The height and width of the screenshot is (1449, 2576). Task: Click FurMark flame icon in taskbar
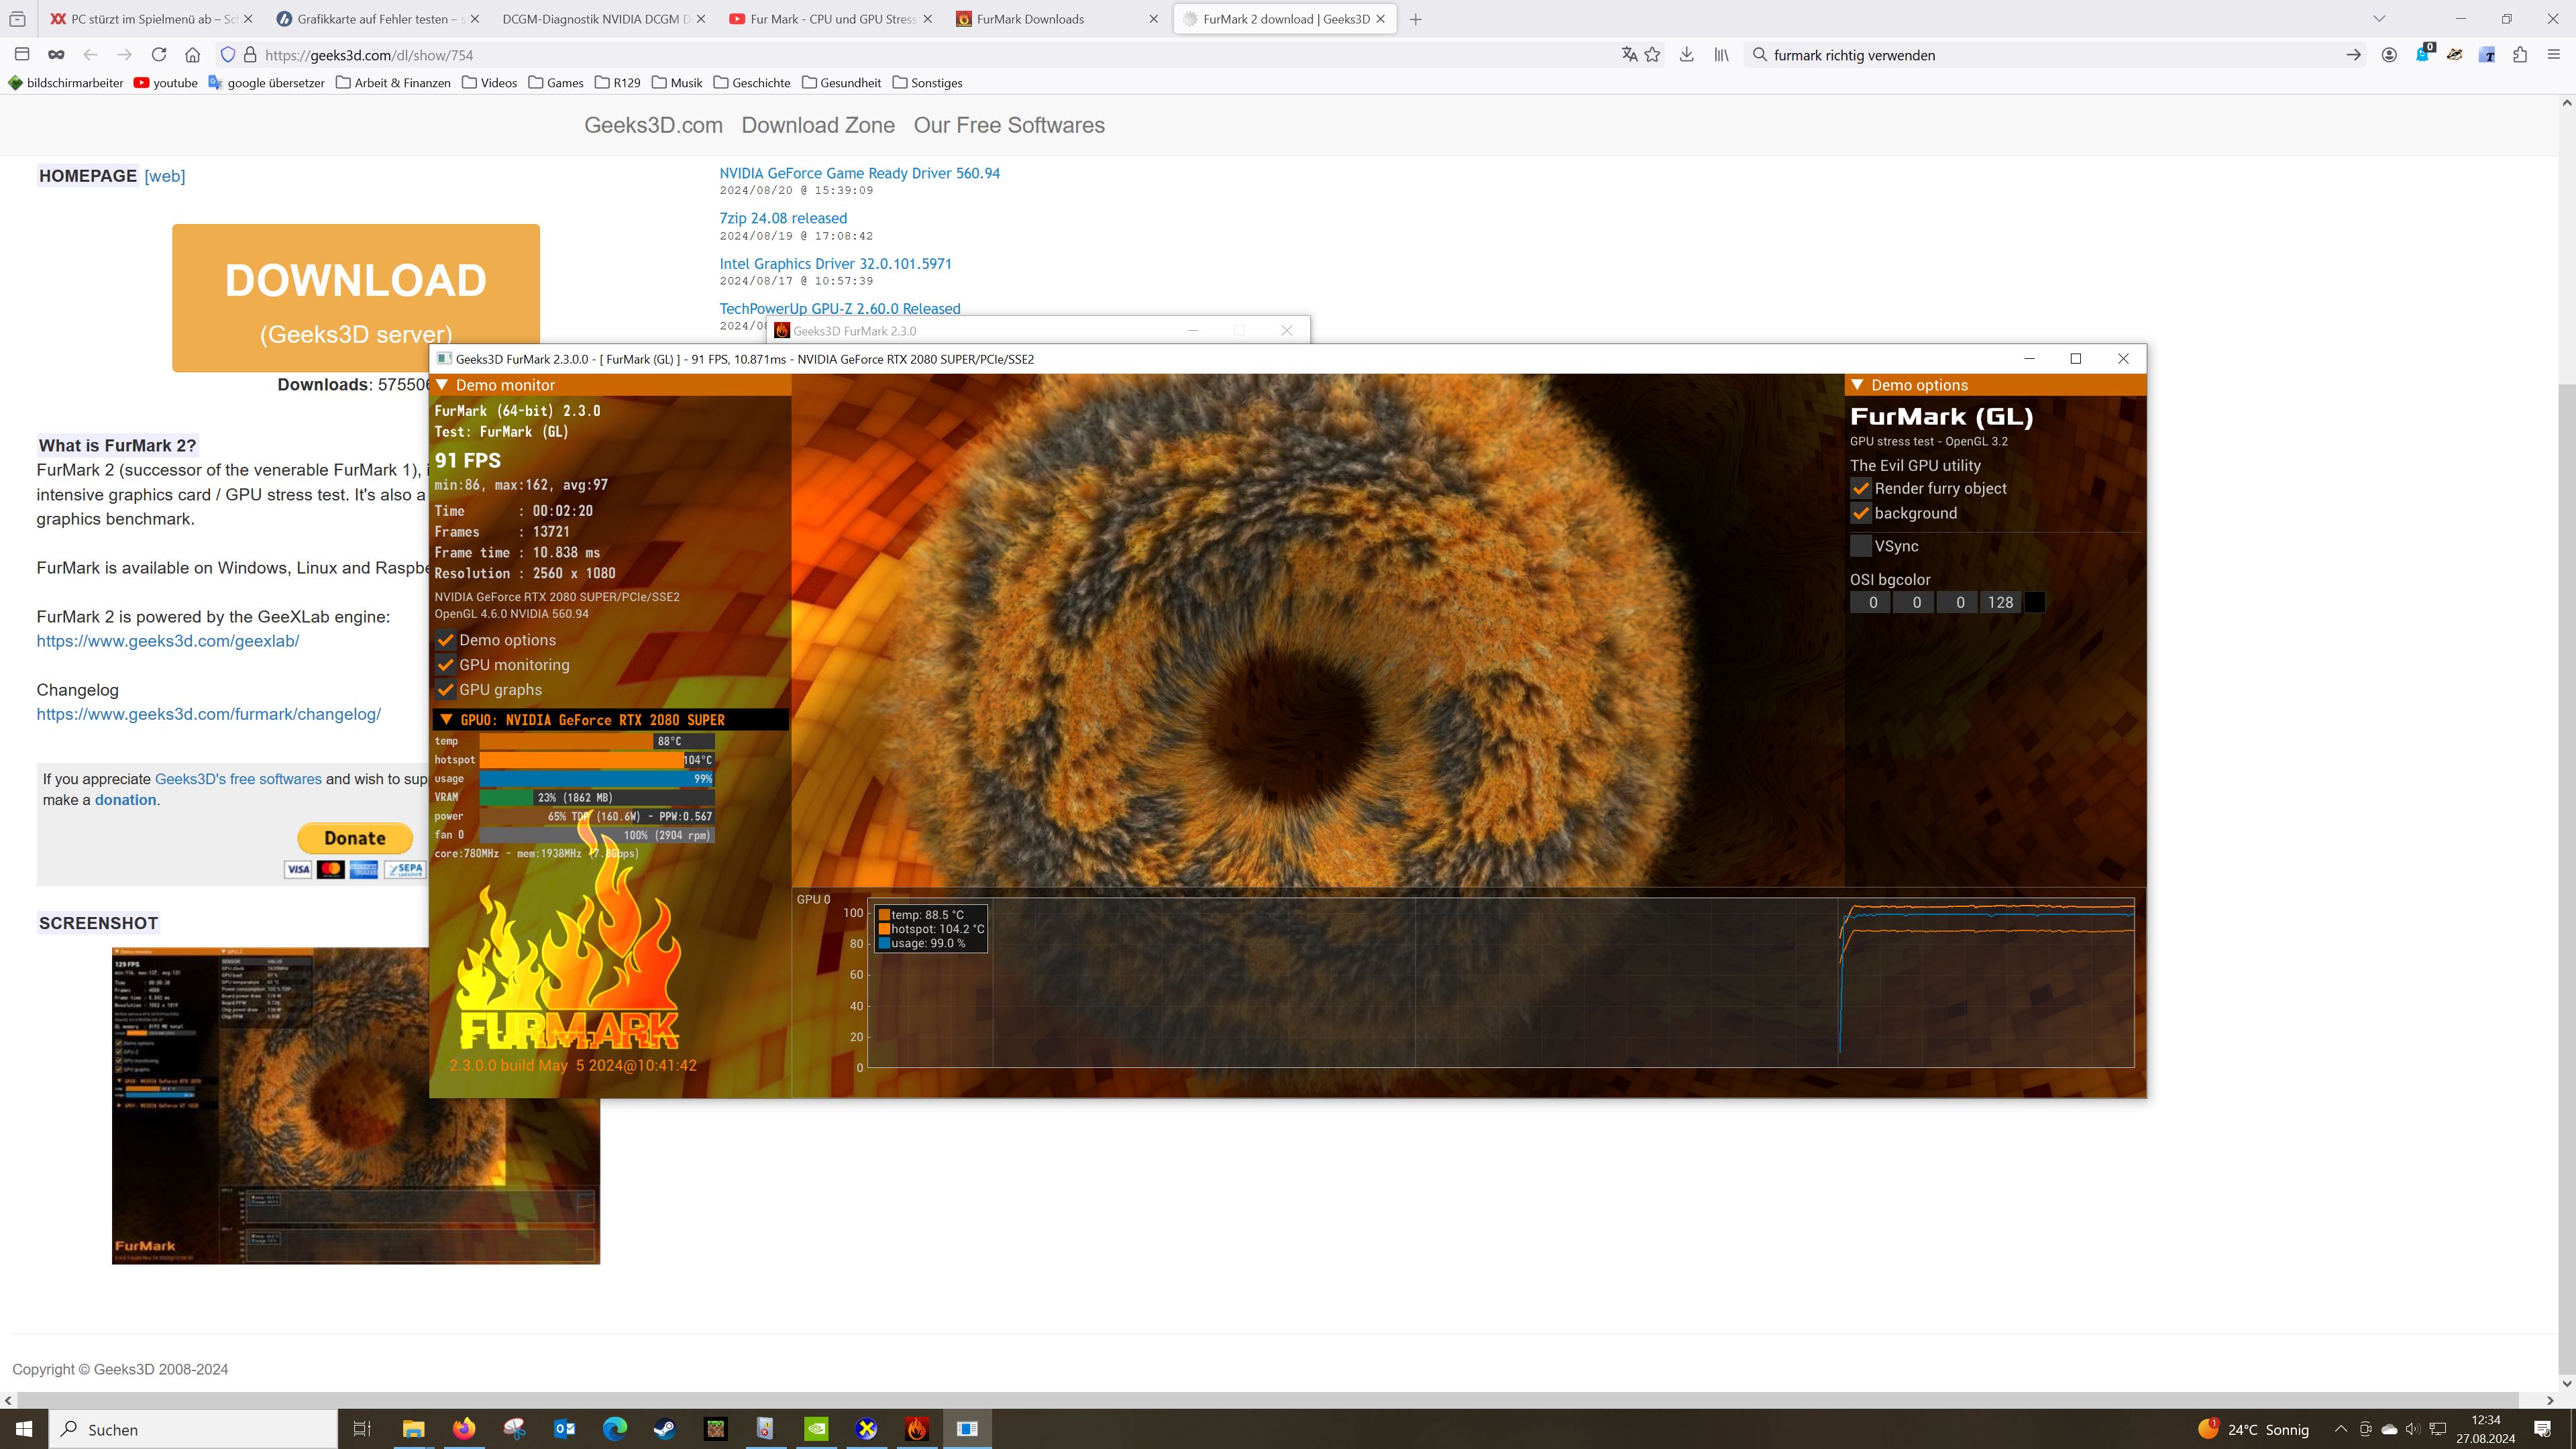point(916,1429)
